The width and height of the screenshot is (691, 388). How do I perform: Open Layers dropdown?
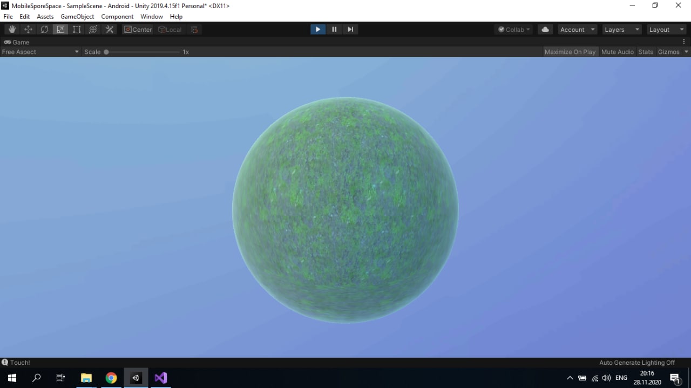point(622,30)
